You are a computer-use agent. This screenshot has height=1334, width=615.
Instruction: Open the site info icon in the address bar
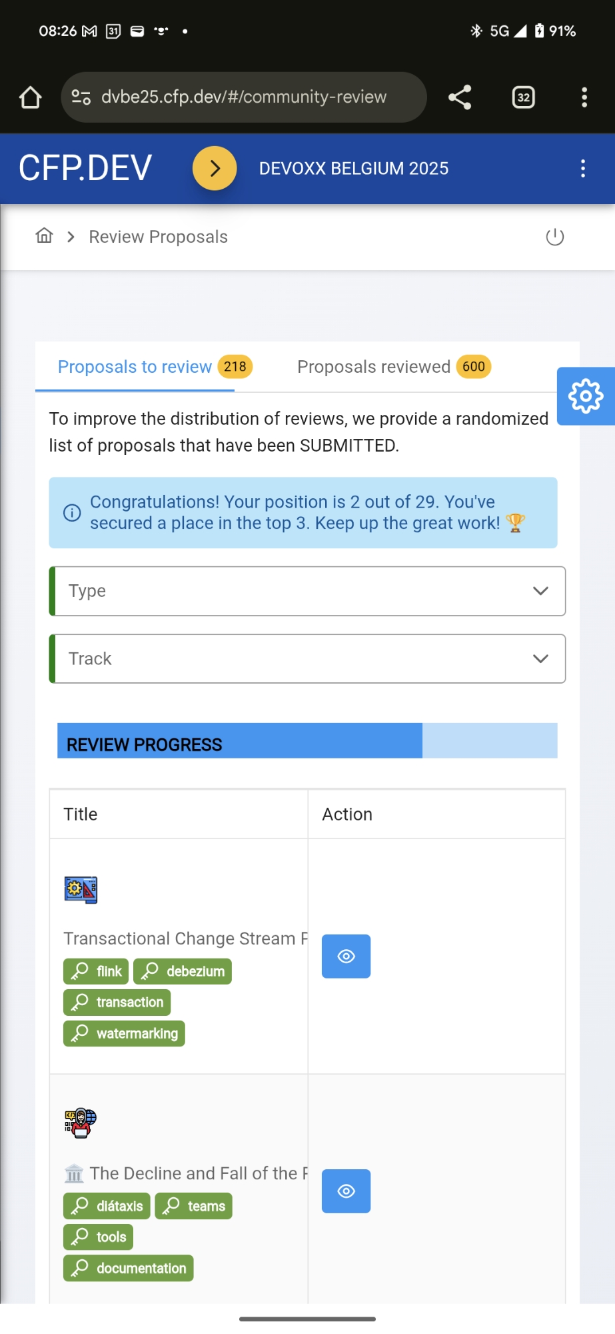(x=81, y=97)
